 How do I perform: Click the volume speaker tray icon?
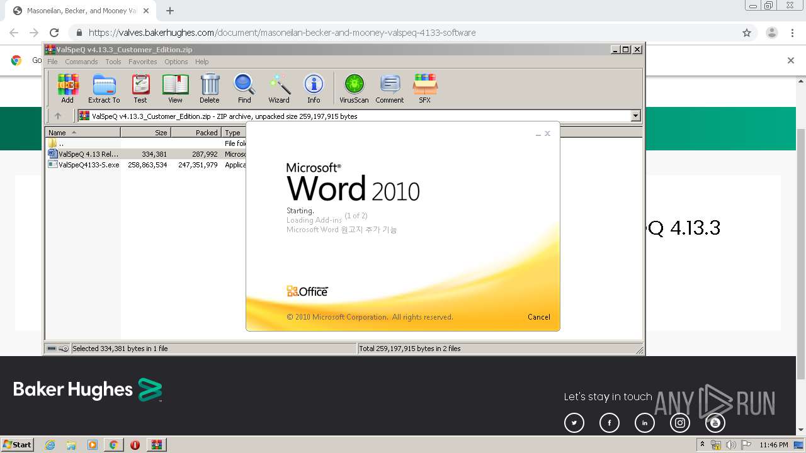730,445
